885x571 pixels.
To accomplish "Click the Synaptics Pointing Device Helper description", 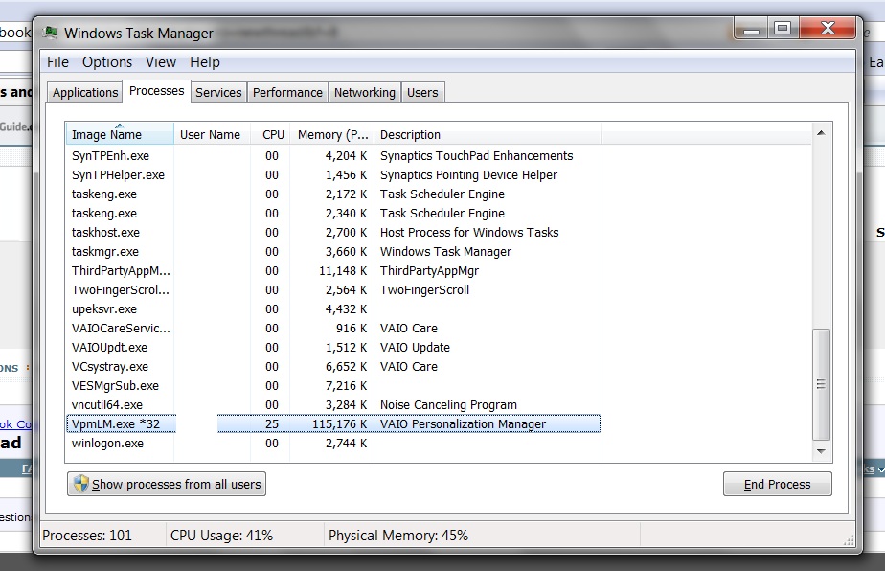I will 468,175.
